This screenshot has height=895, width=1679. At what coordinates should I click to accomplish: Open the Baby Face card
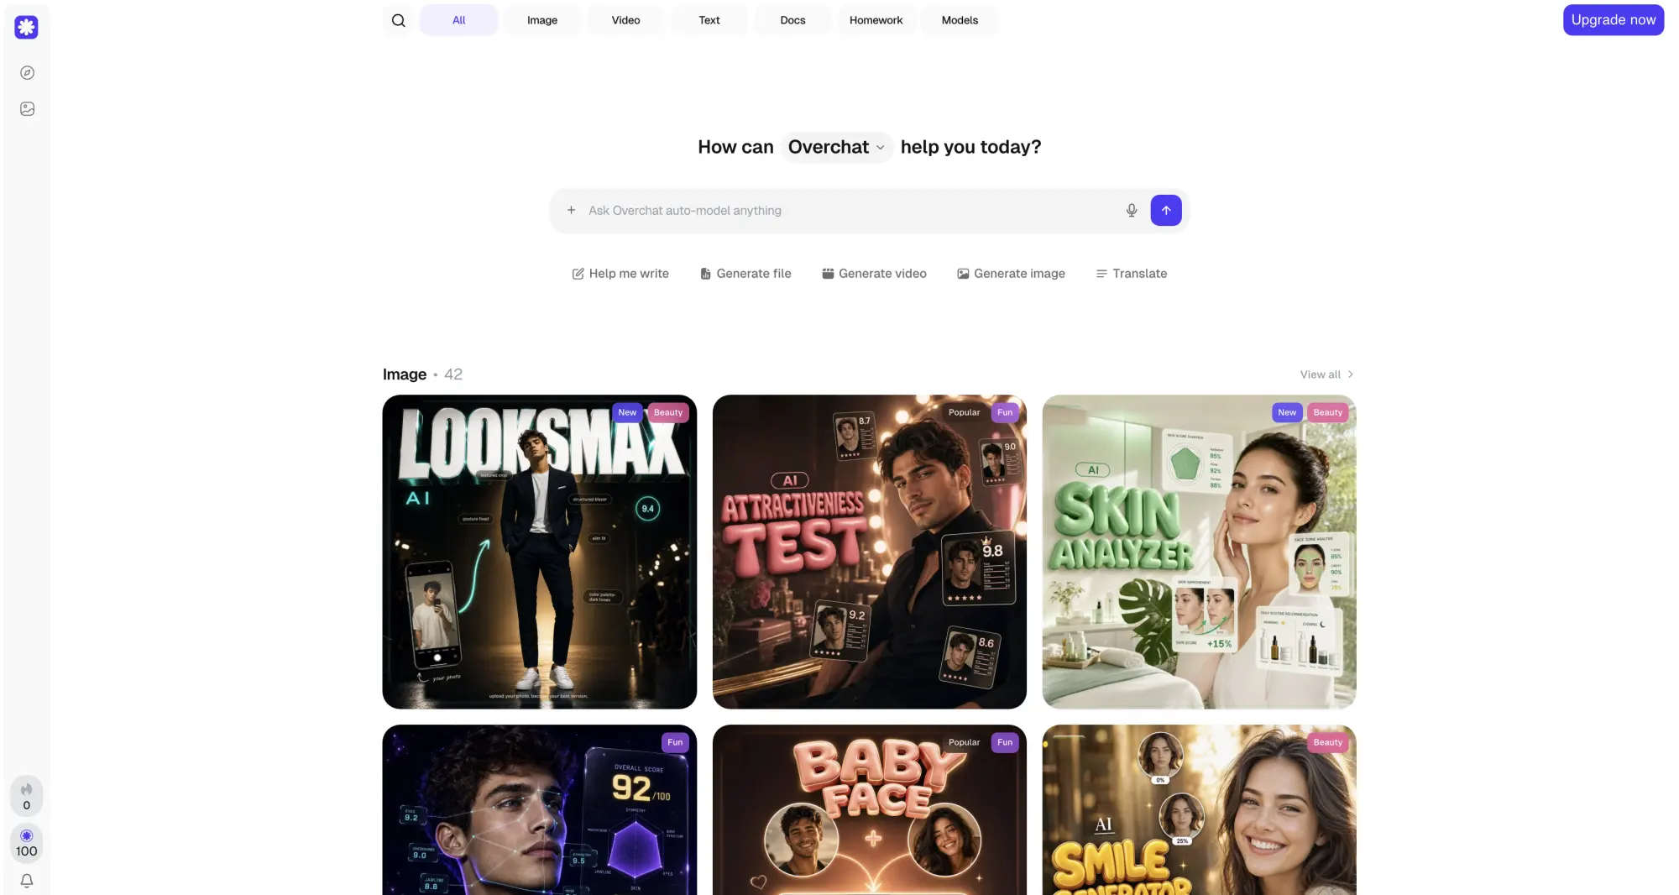click(x=870, y=809)
